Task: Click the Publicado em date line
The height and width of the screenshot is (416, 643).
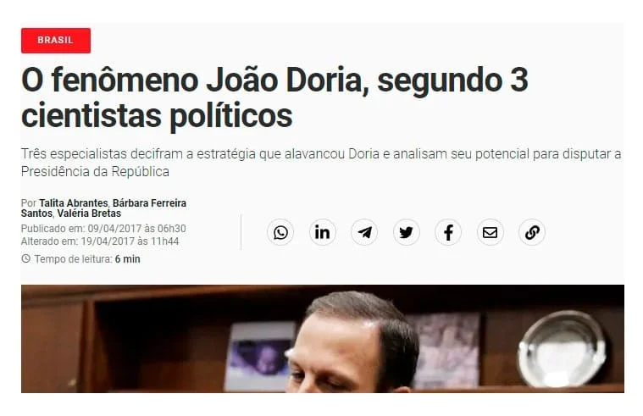Action: [103, 229]
